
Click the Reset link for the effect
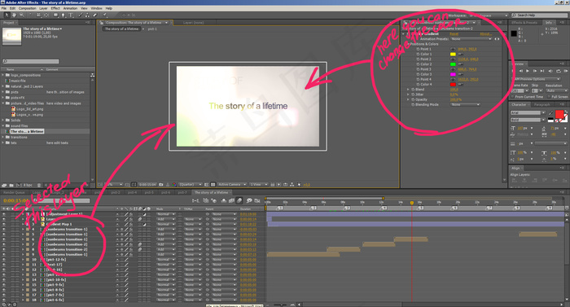pos(454,34)
